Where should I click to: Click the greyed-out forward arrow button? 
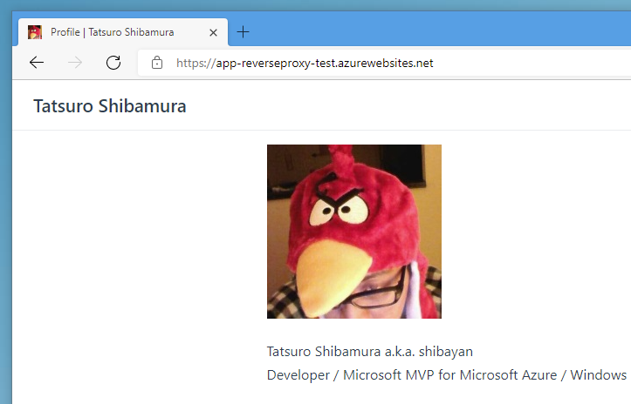pos(75,63)
